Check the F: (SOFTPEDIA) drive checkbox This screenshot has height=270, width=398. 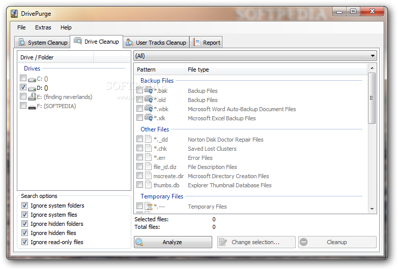[x=23, y=105]
